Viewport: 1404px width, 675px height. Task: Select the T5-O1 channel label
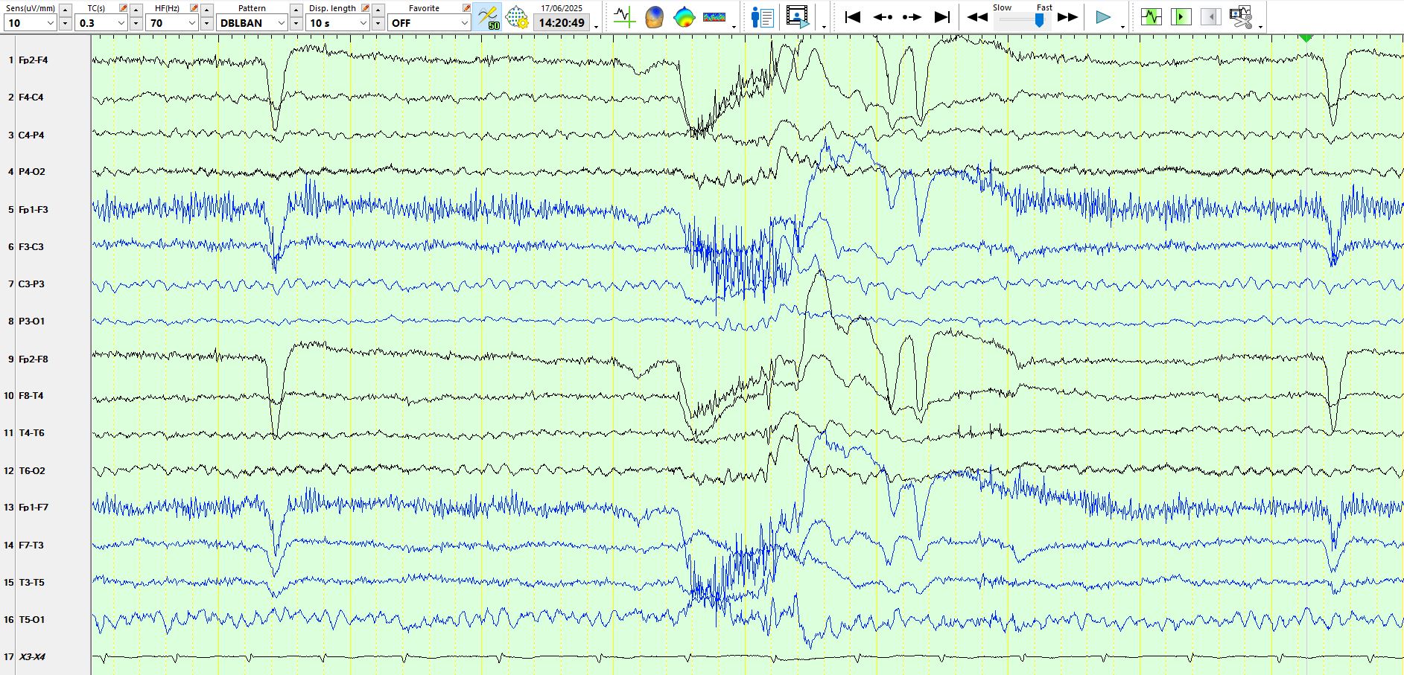pyautogui.click(x=31, y=619)
